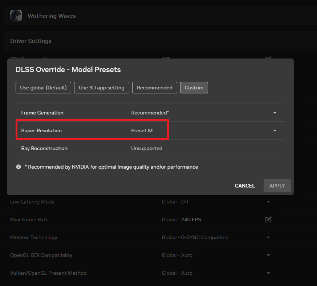Open Monitor Technology dropdown arrow
The image size is (317, 286).
click(268, 237)
